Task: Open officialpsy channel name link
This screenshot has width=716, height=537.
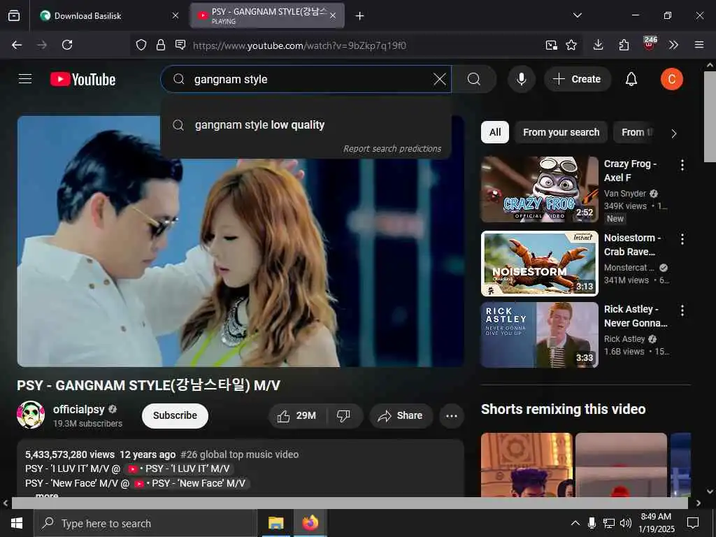Action: coord(78,409)
